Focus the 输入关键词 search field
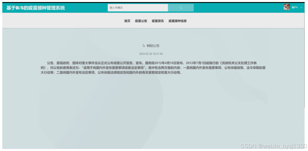The image size is (308, 151). point(138,8)
